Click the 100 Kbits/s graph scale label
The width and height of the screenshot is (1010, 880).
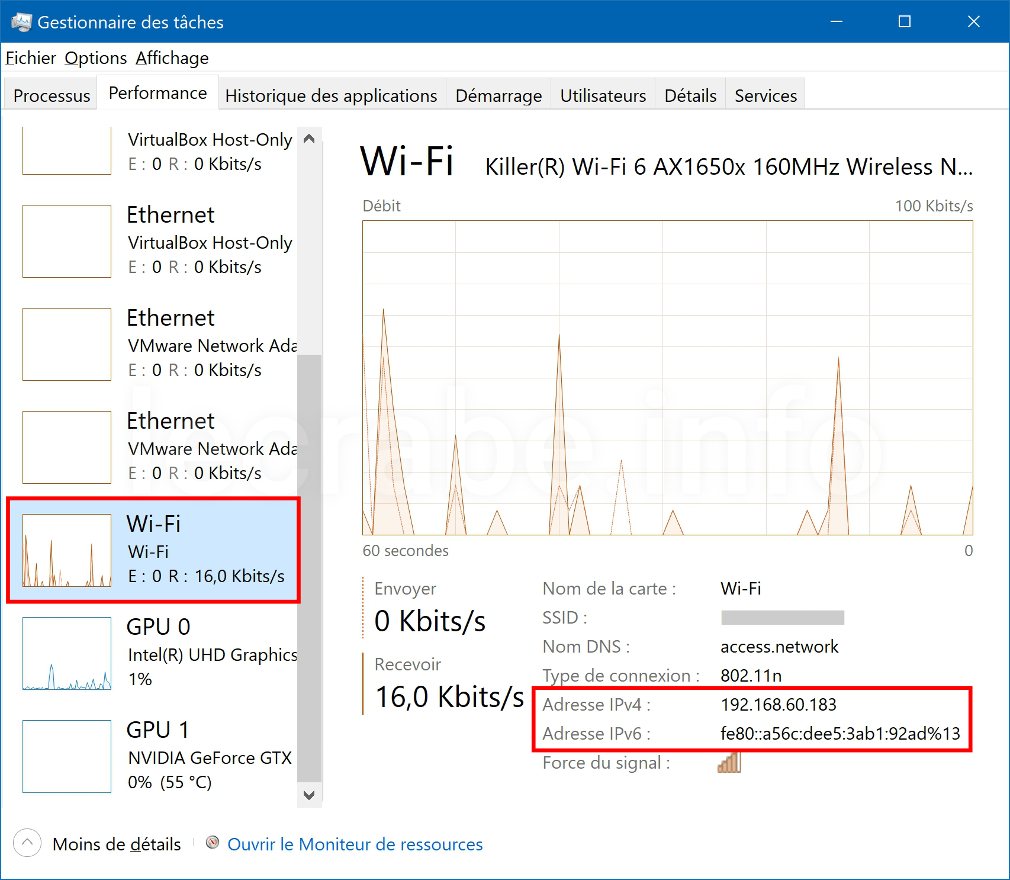[934, 205]
